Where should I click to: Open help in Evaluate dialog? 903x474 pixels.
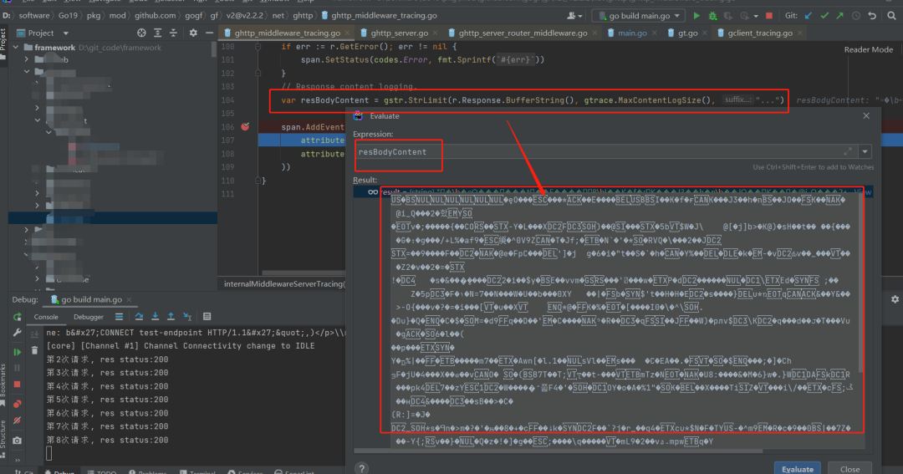coord(362,468)
